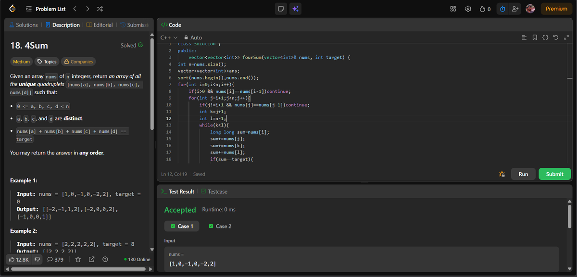Click the LeetCode logo icon
Image resolution: width=577 pixels, height=277 pixels.
coord(12,9)
